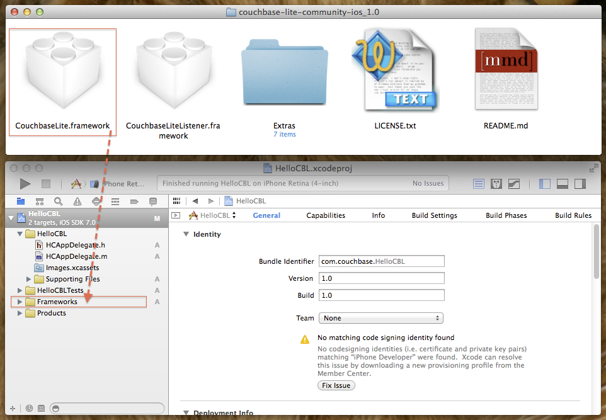Open the Issue navigator
Screen dimensions: 606x420
click(77, 201)
